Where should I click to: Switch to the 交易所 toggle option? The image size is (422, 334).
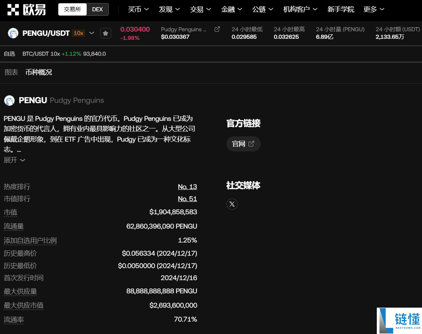(72, 9)
